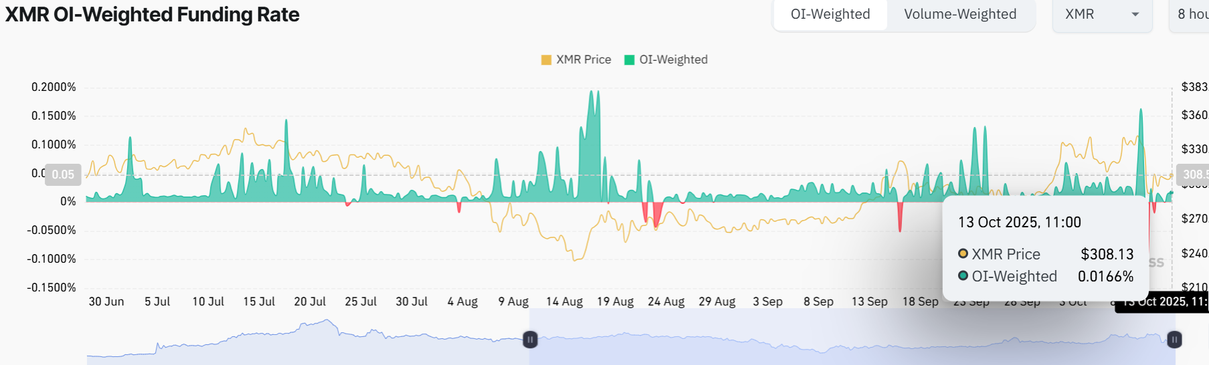Click the 20 Jul x-axis label
1209x365 pixels.
310,301
